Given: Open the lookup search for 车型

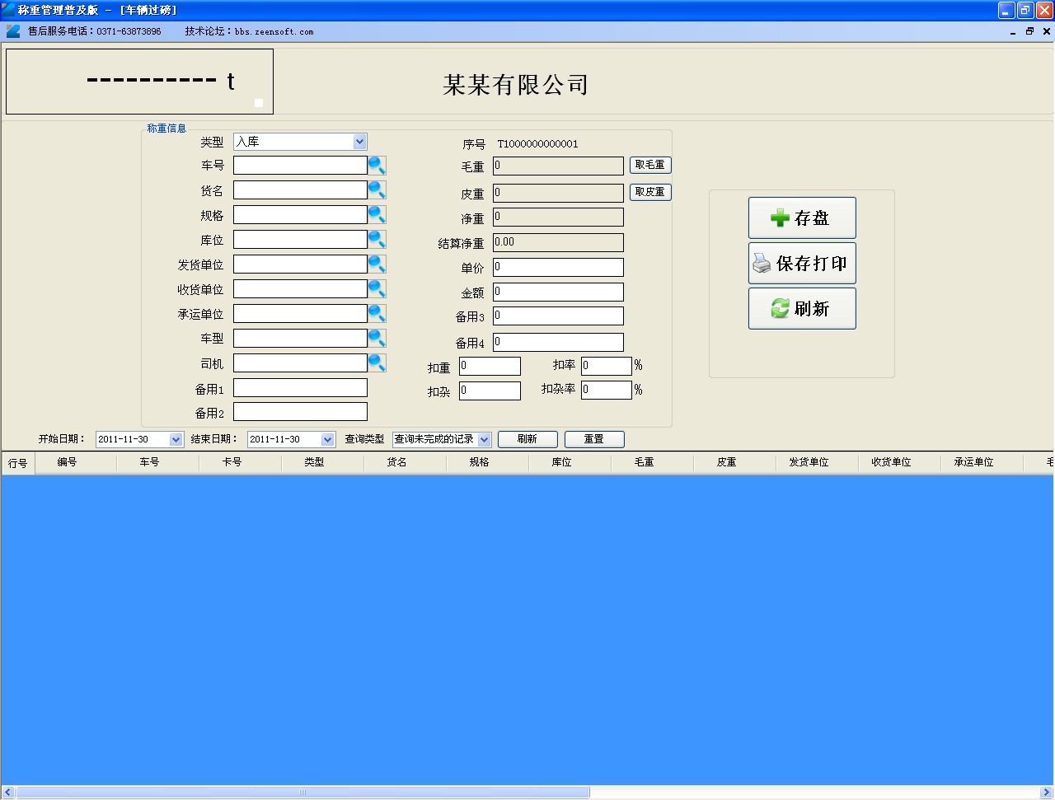Looking at the screenshot, I should [x=377, y=339].
